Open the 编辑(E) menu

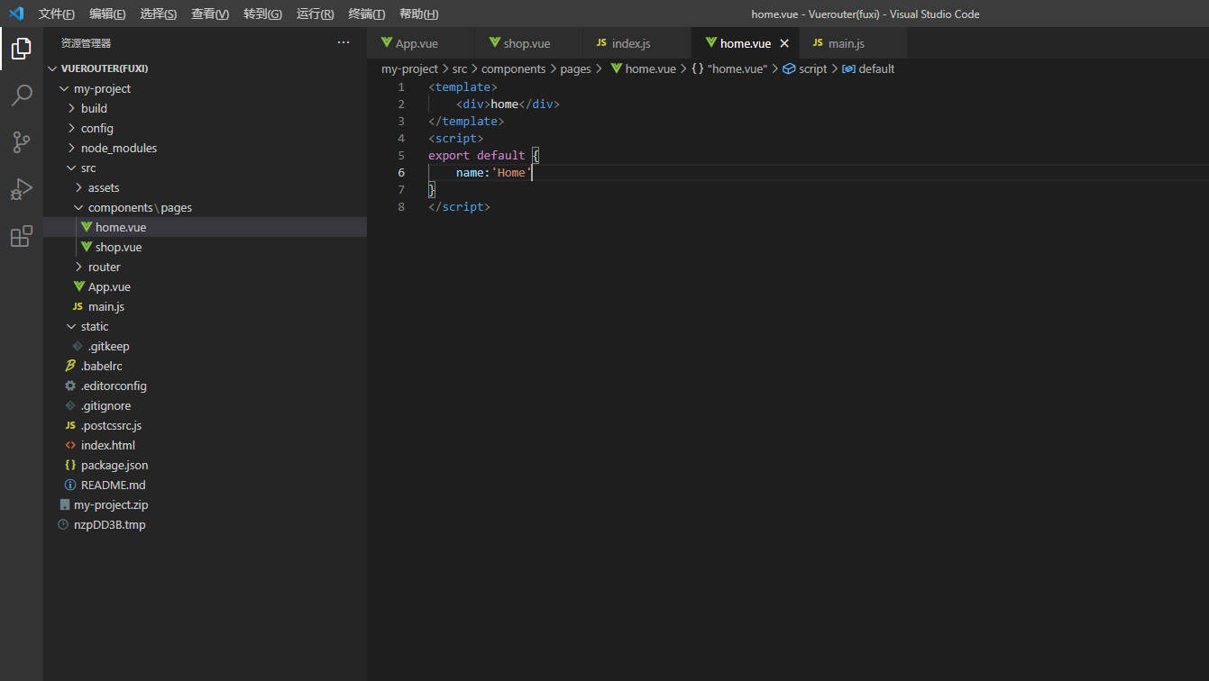tap(107, 14)
